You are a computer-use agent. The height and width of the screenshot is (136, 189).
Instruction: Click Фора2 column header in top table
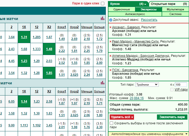[74, 27]
